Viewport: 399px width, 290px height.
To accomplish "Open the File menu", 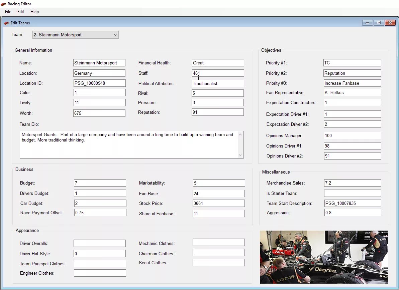I will [x=8, y=11].
